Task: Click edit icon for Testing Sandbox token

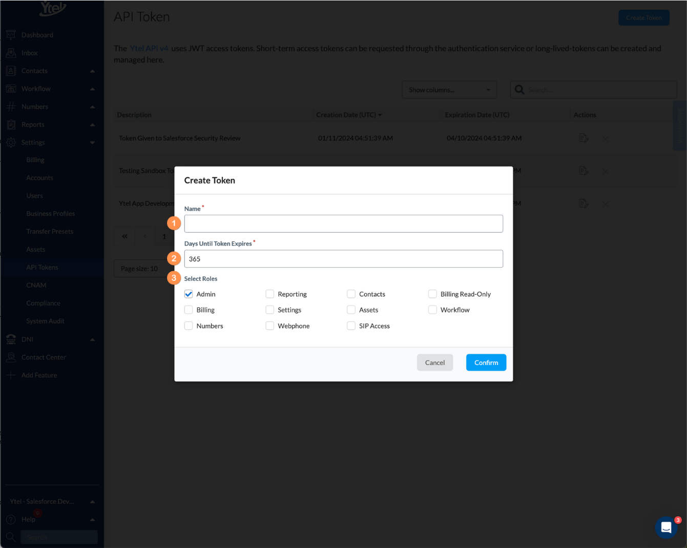Action: [x=584, y=171]
